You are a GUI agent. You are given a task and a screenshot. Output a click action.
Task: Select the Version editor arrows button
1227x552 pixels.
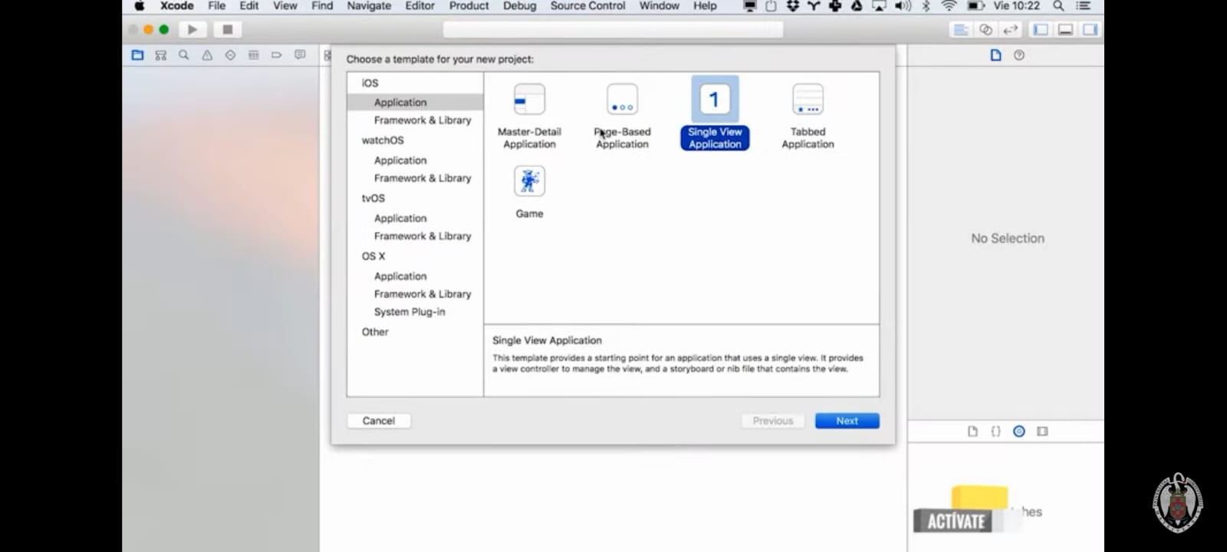(x=1011, y=30)
